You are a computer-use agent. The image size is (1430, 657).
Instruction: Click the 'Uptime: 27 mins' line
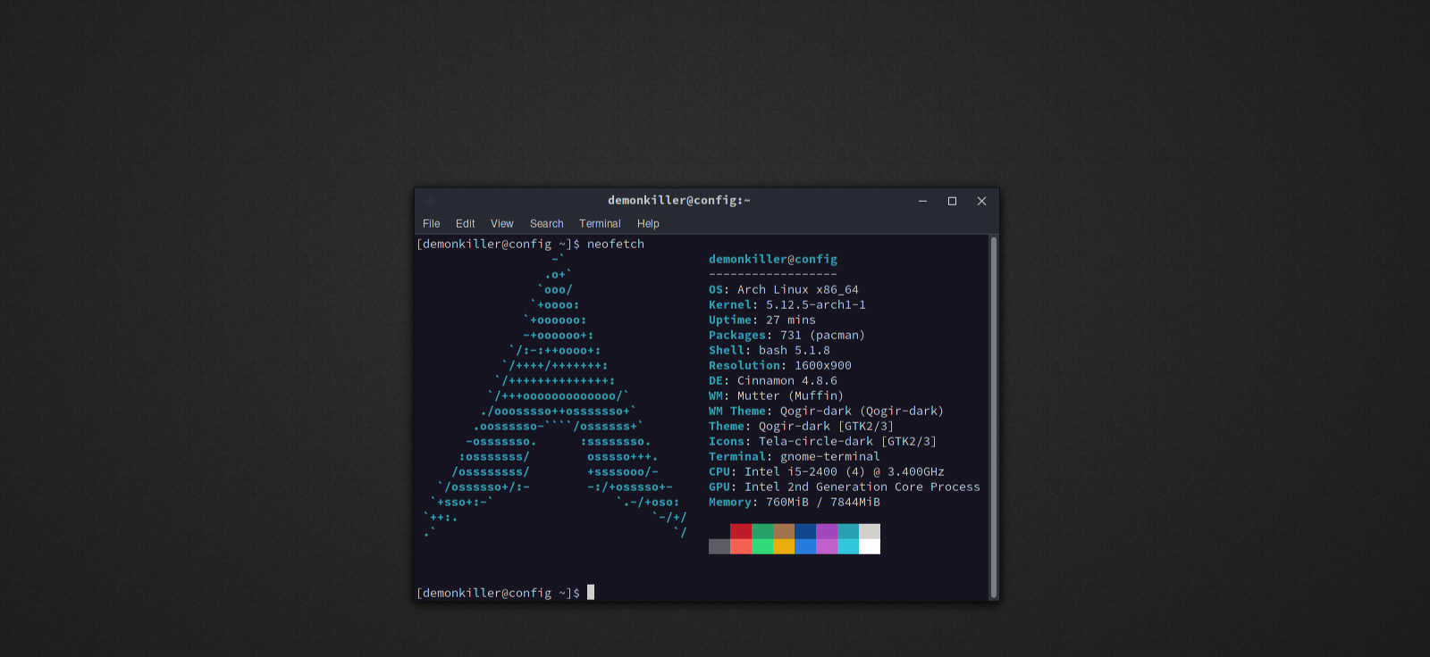click(x=762, y=320)
